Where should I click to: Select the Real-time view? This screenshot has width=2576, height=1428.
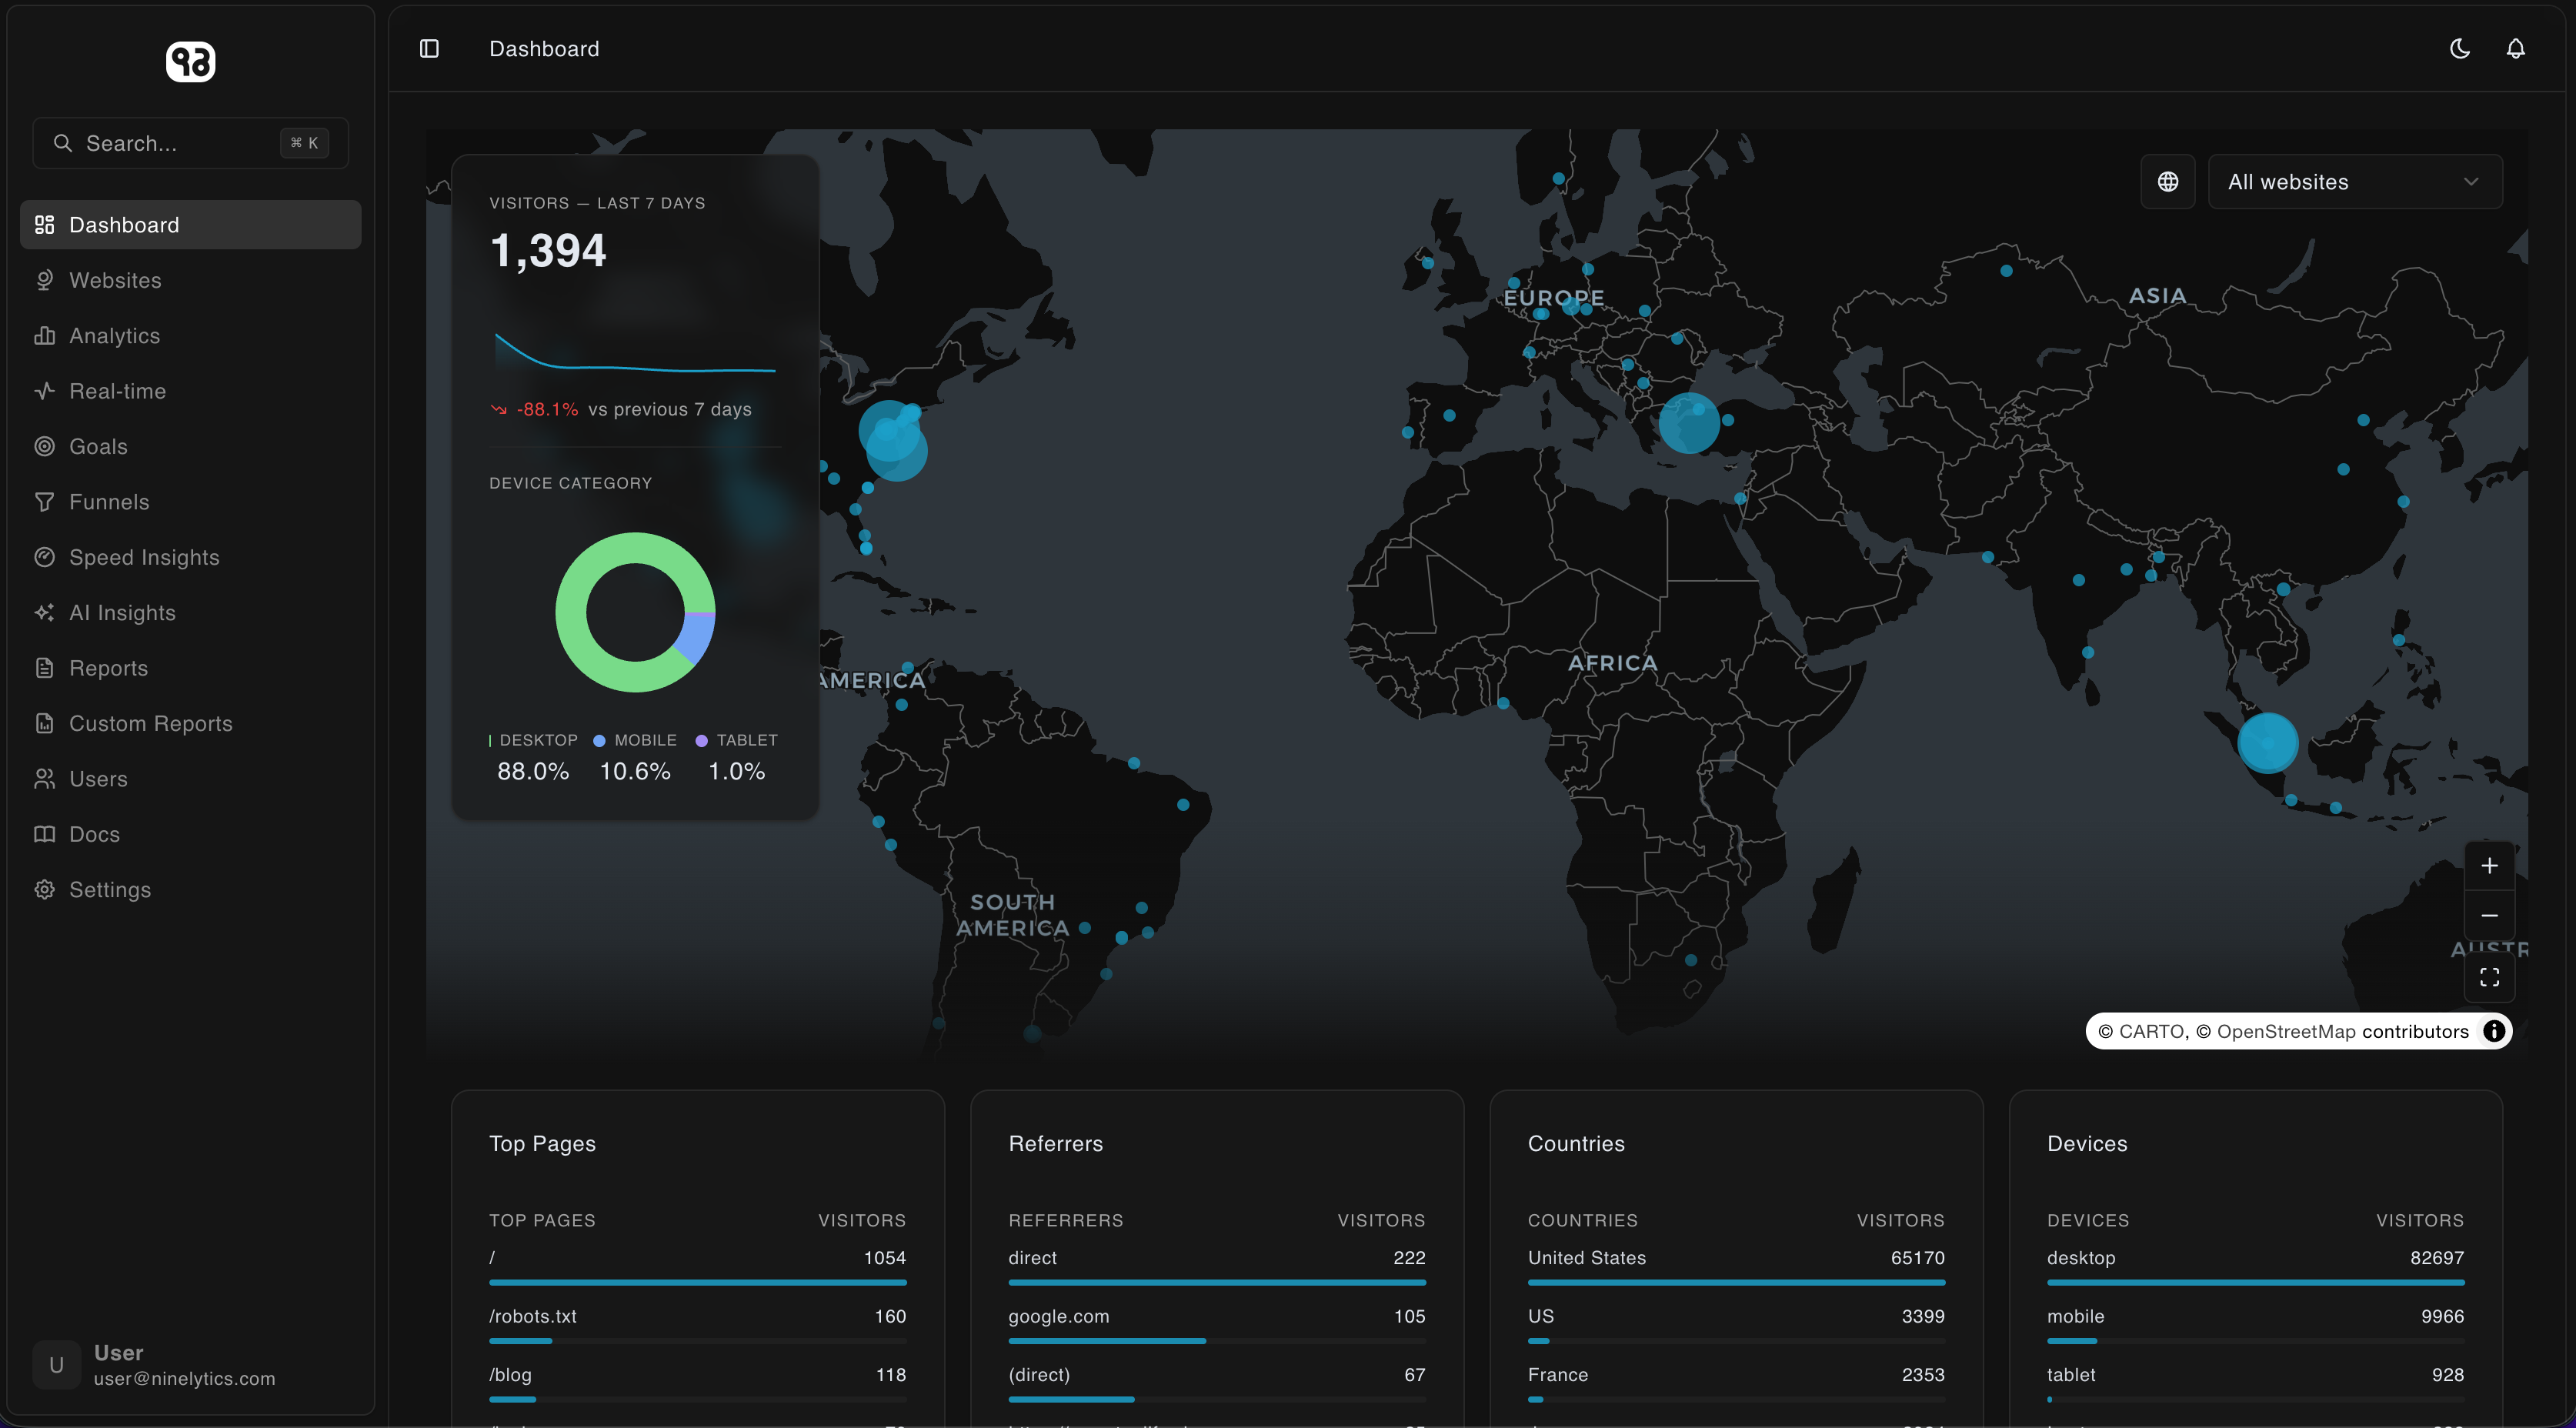[117, 391]
